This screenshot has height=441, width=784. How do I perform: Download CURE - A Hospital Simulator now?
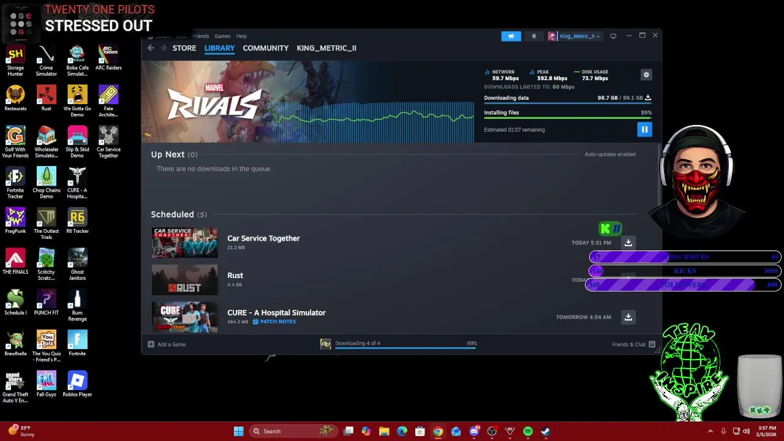pyautogui.click(x=628, y=317)
